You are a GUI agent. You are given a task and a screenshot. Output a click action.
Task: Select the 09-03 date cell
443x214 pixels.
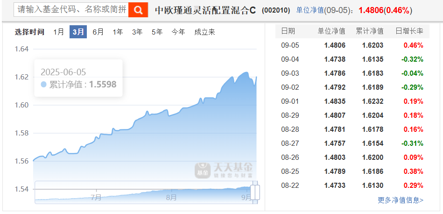[x=290, y=73]
